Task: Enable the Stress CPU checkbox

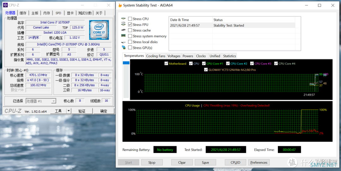Action: [x=130, y=19]
